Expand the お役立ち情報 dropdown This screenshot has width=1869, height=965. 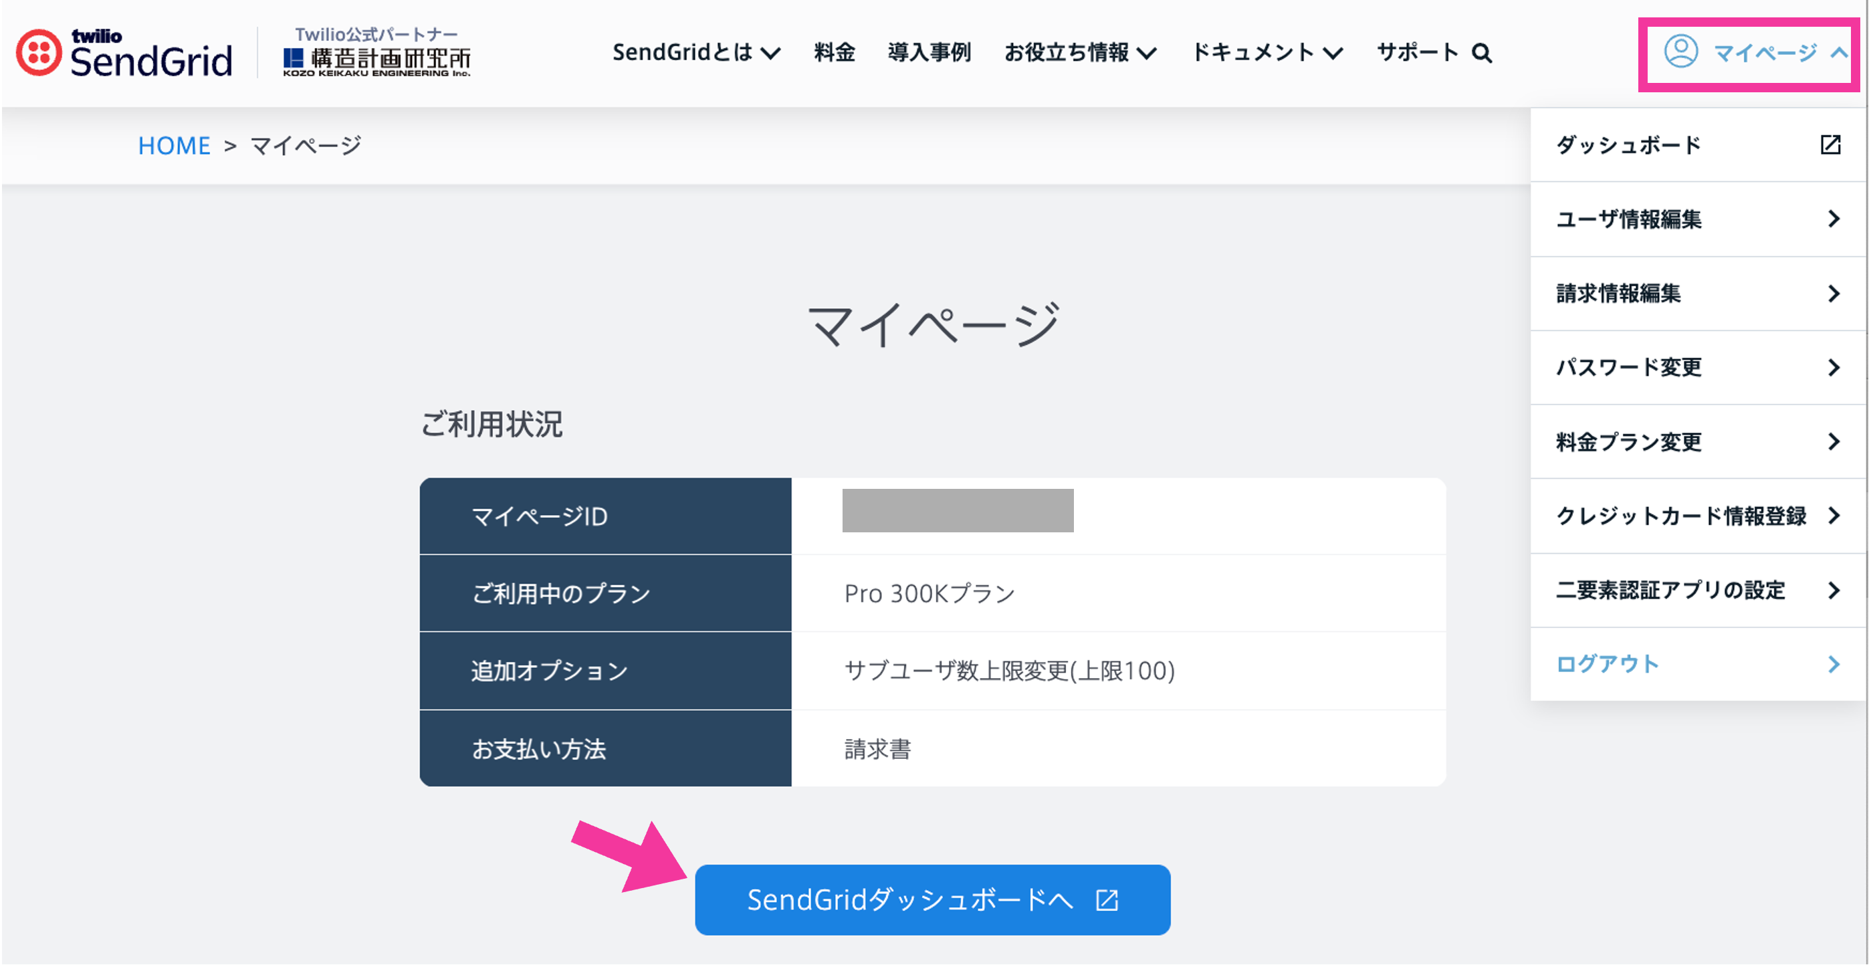click(x=1080, y=52)
